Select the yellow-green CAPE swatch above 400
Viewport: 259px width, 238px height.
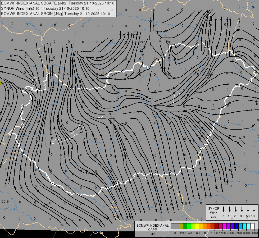[193, 226]
